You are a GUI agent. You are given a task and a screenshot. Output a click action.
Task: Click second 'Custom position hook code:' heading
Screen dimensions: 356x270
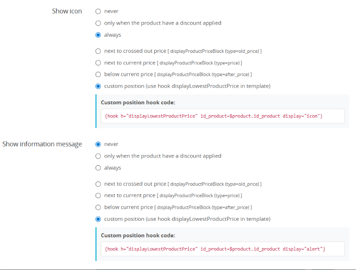point(138,236)
